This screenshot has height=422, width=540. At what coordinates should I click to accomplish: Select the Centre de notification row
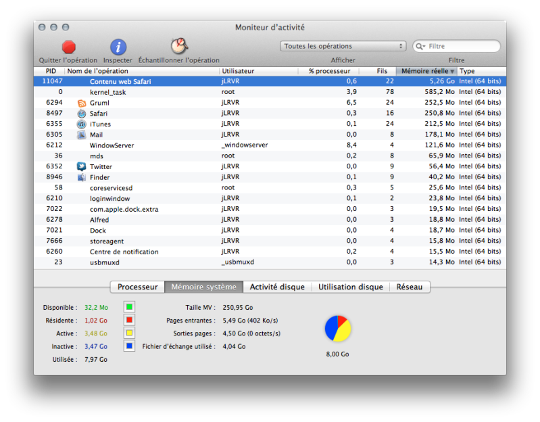tap(270, 252)
